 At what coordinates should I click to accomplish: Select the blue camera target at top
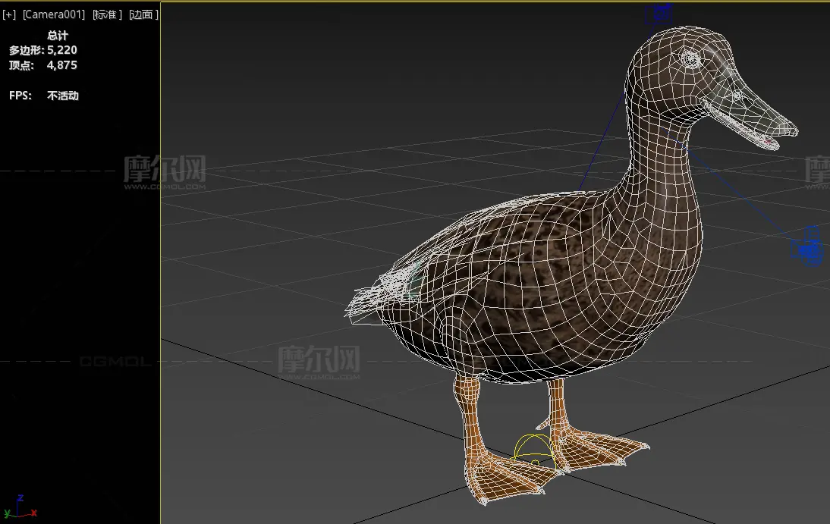[x=659, y=13]
